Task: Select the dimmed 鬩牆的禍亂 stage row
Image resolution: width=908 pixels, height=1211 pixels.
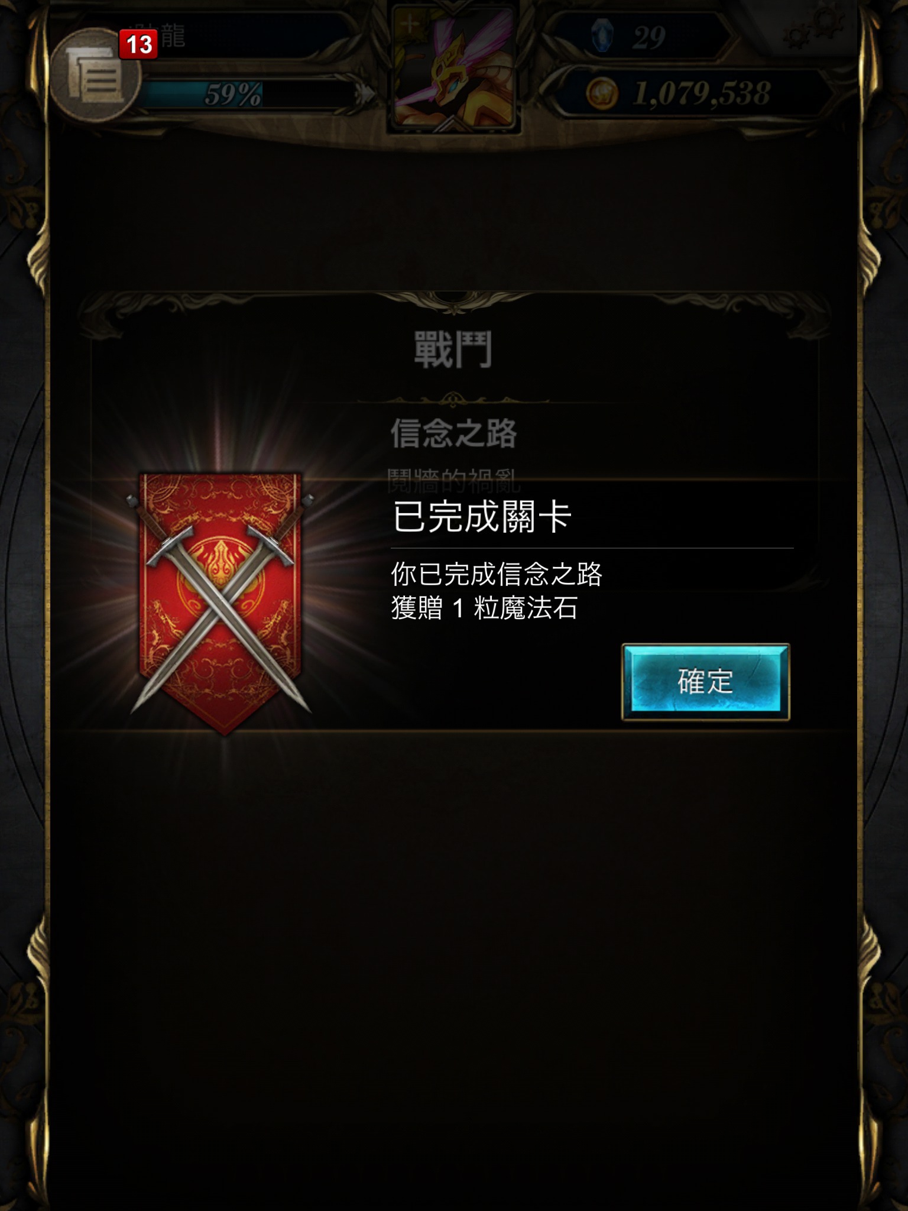Action: [x=453, y=480]
